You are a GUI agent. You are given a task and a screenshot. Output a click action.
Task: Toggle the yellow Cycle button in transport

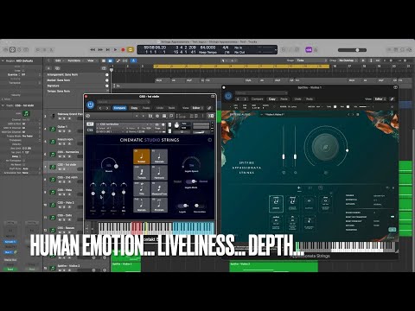pyautogui.click(x=131, y=50)
